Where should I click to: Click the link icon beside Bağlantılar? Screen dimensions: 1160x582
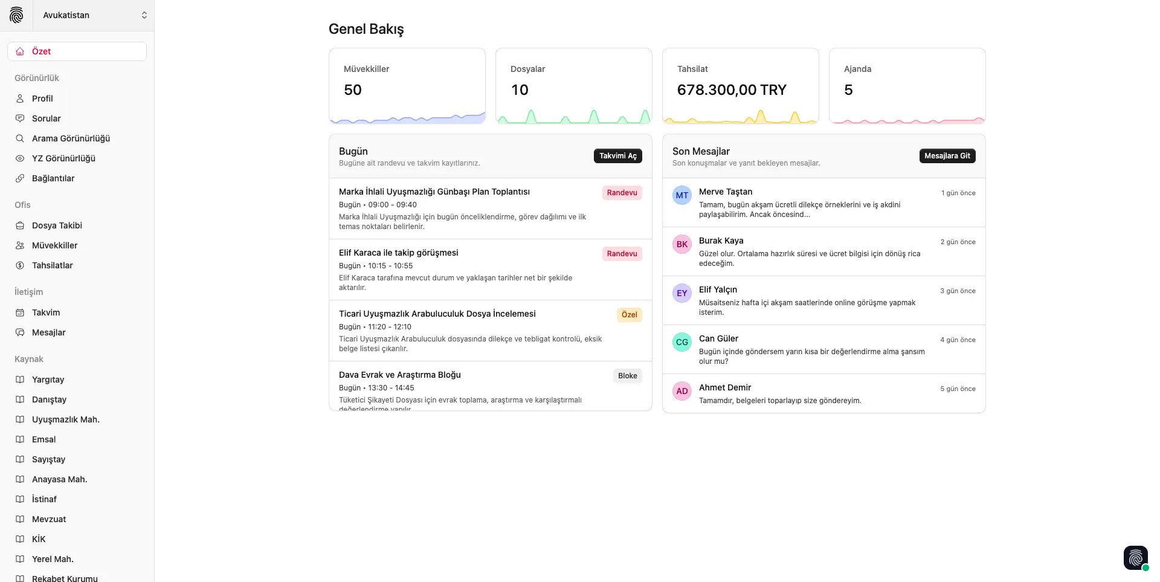20,178
